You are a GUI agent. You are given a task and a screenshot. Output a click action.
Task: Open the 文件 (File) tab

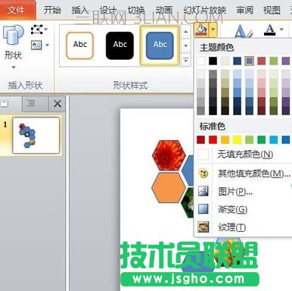coord(17,10)
